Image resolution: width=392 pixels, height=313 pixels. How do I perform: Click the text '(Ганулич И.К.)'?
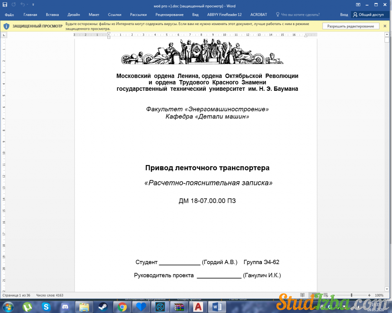(262, 275)
